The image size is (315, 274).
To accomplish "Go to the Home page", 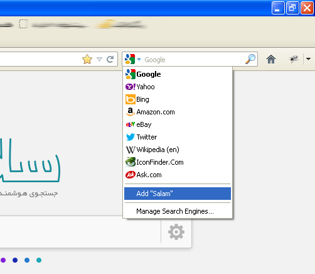I will click(x=271, y=59).
